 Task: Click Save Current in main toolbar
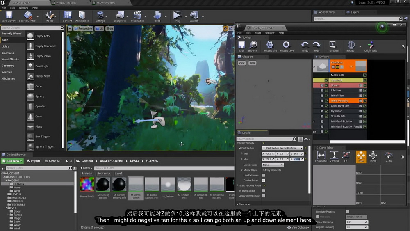[x=9, y=17]
